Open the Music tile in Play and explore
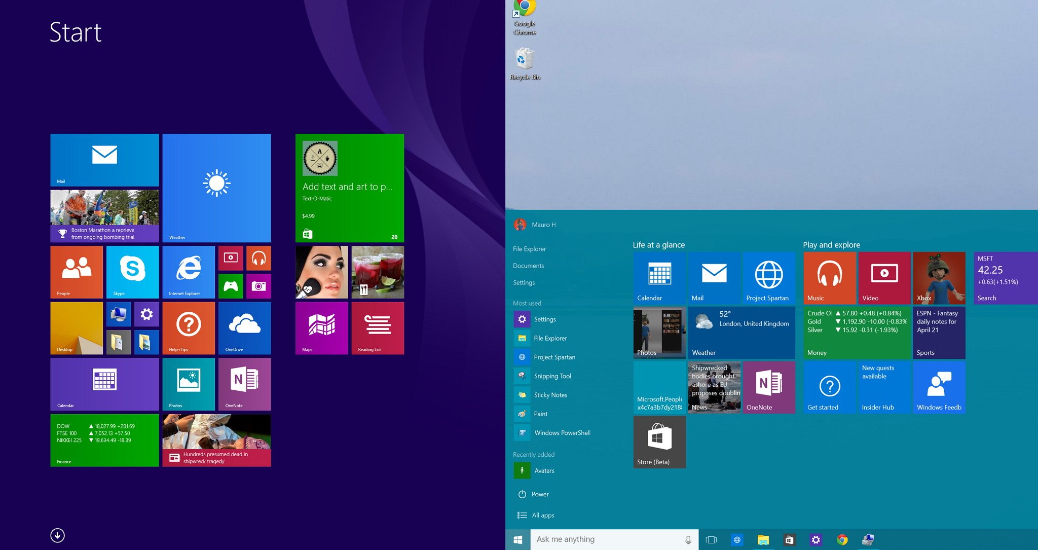This screenshot has width=1038, height=550. click(x=829, y=278)
